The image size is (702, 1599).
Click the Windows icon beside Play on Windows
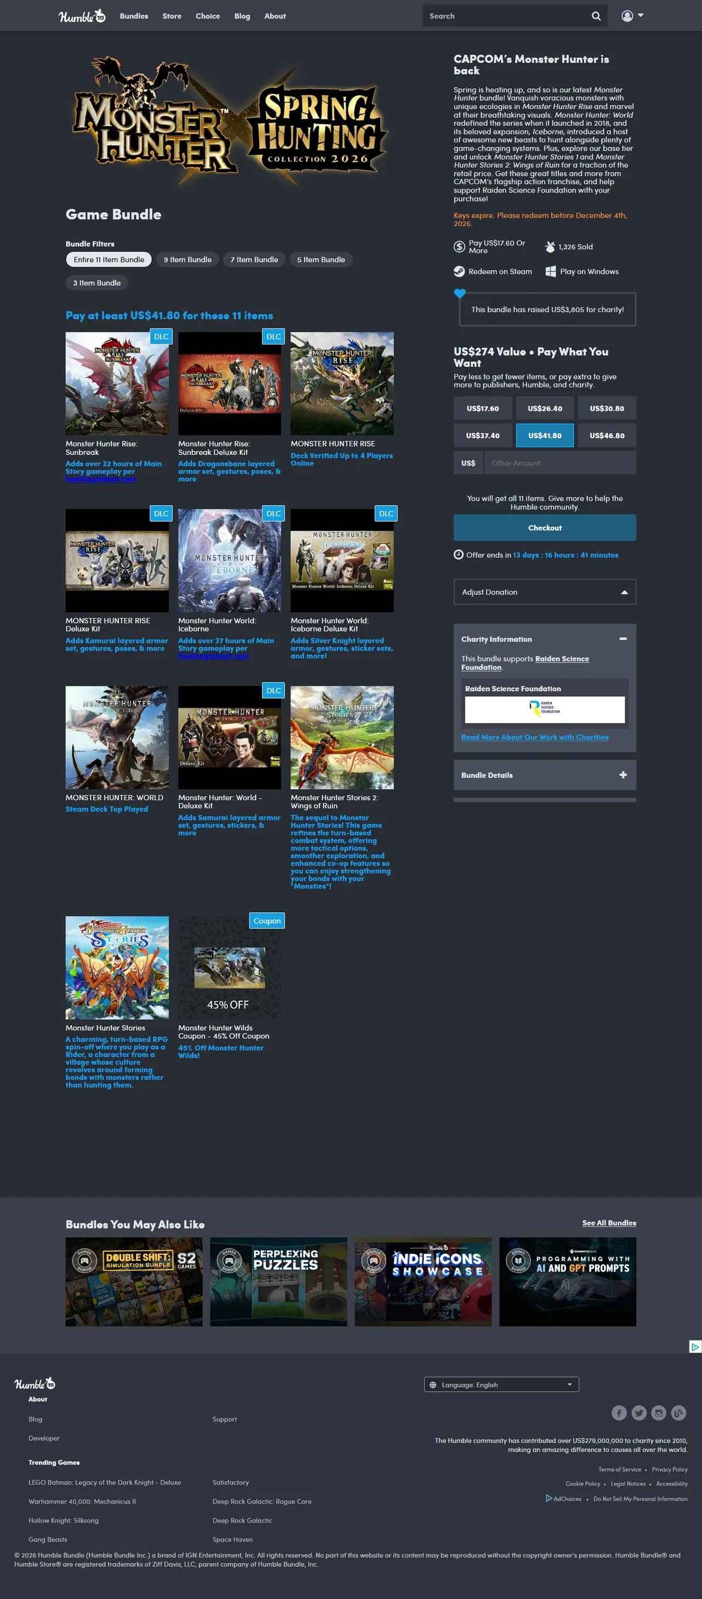click(551, 272)
